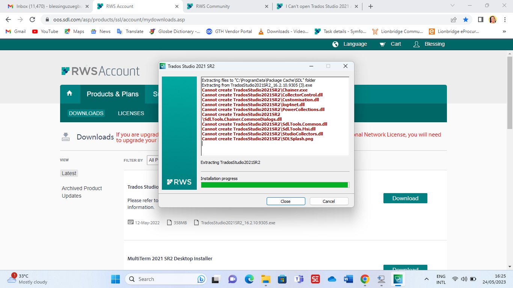Open the Trados installer icon on the taskbar

point(398,279)
